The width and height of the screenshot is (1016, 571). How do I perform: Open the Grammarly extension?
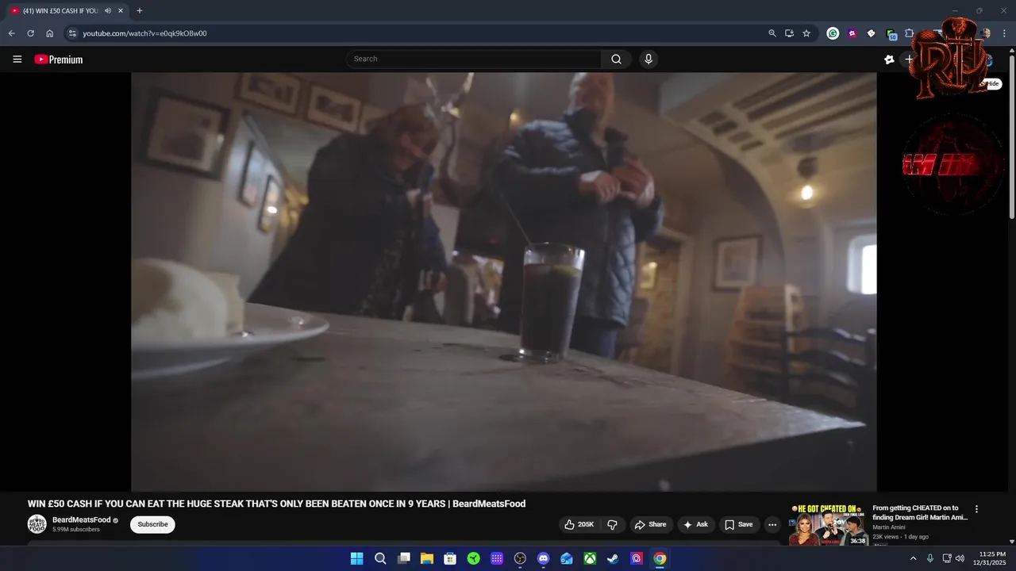833,33
